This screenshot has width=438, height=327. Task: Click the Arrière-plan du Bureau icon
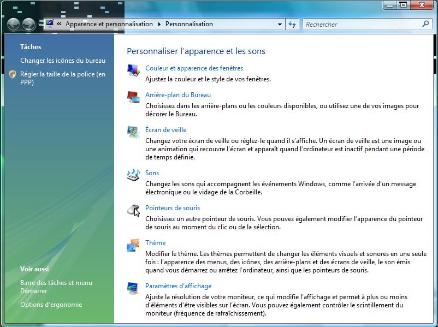pos(133,97)
